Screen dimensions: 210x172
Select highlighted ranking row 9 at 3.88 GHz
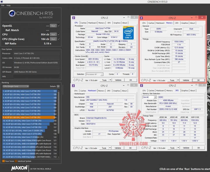(x=29, y=117)
